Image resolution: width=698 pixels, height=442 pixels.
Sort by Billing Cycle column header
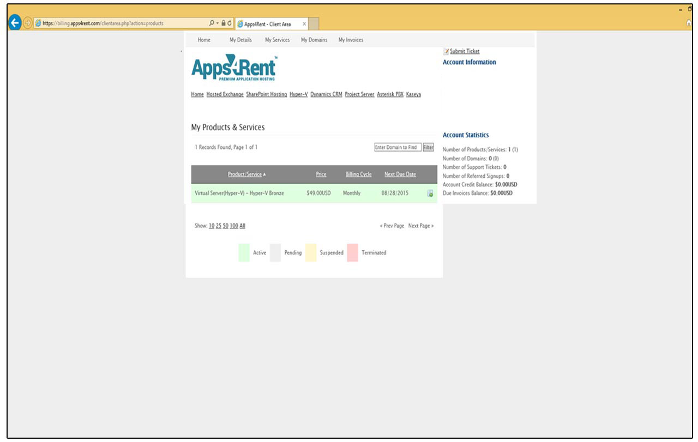pos(358,174)
